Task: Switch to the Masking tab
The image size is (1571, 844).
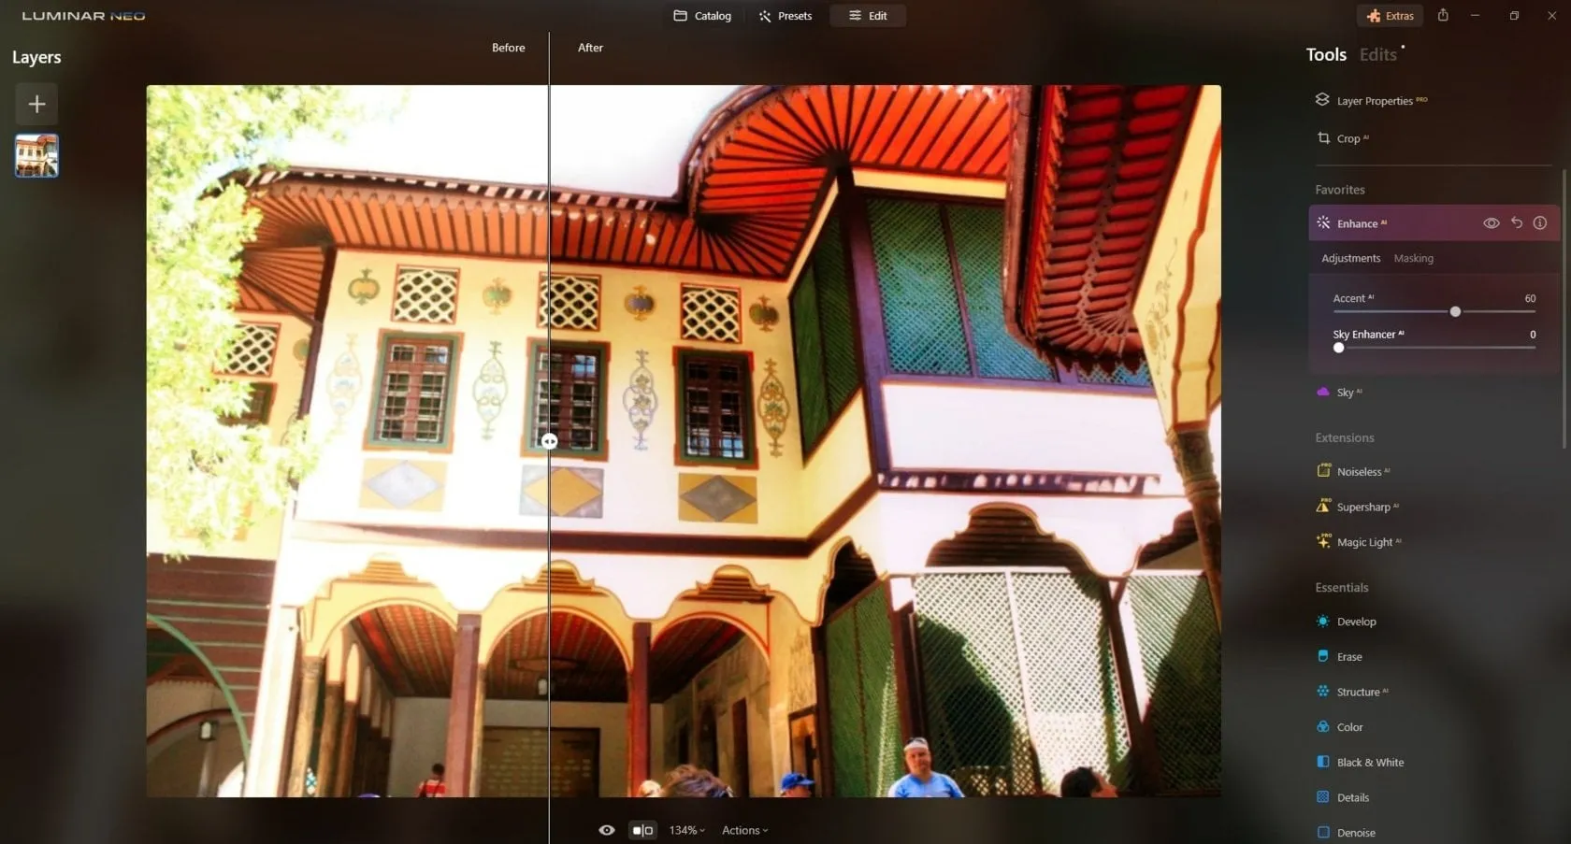Action: pos(1413,258)
